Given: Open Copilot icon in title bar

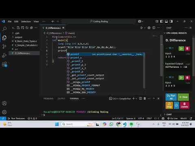Looking at the screenshot, I should click(140, 21).
